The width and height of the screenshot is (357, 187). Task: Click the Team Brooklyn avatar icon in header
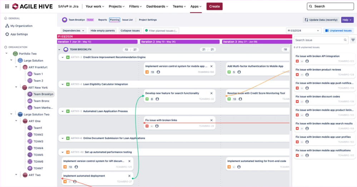[65, 20]
